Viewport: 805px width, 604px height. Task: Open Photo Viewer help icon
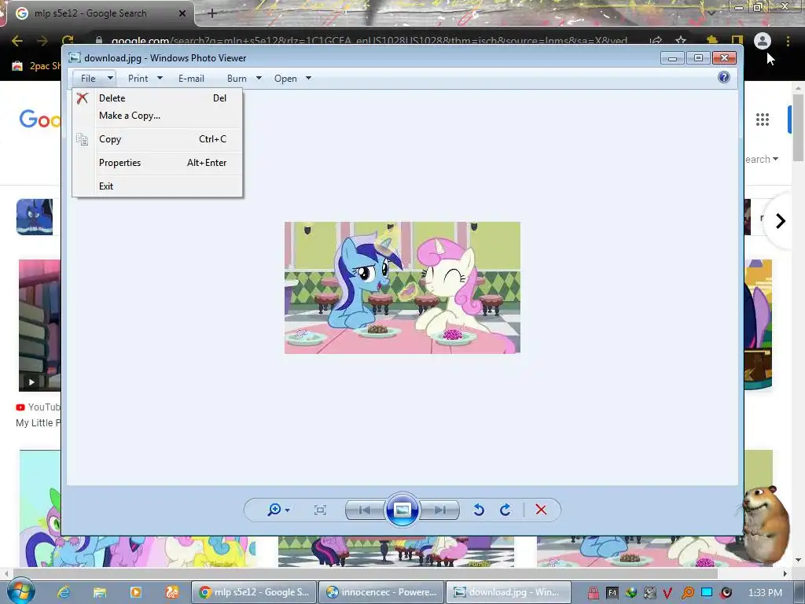pos(724,78)
